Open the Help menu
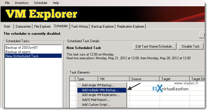This screenshot has height=112, width=209. click(56, 3)
